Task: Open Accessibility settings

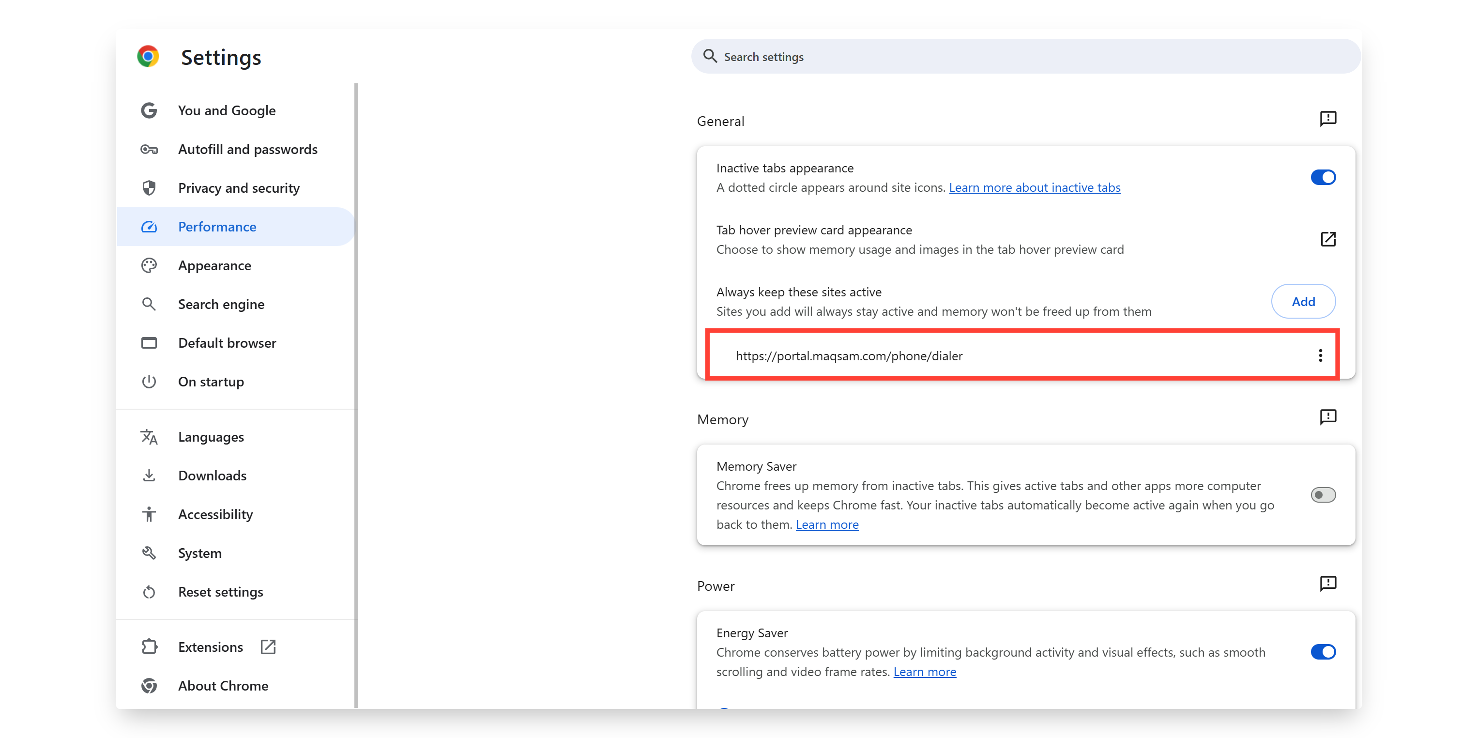Action: [235, 514]
